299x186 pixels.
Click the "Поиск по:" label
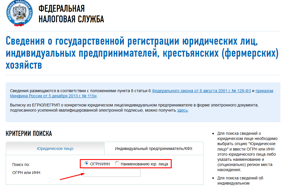(21, 165)
